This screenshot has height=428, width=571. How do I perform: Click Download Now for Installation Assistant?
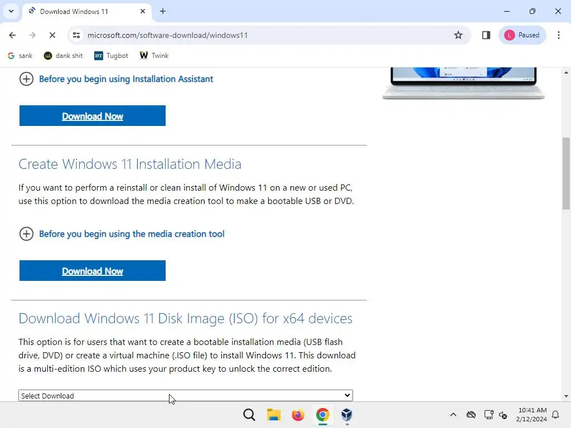(x=93, y=116)
